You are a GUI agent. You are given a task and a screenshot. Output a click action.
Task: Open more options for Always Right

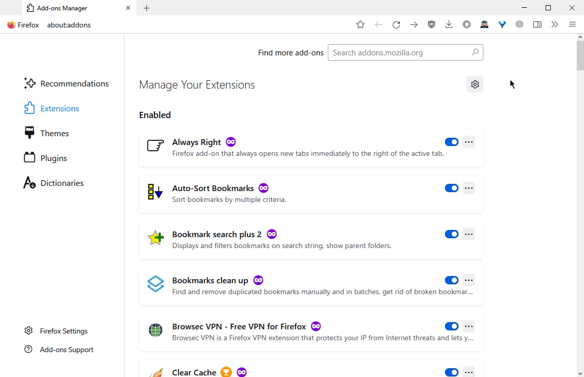tap(469, 142)
